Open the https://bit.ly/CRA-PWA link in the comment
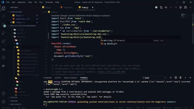Viewport: 194px width, 109px height. [111, 72]
